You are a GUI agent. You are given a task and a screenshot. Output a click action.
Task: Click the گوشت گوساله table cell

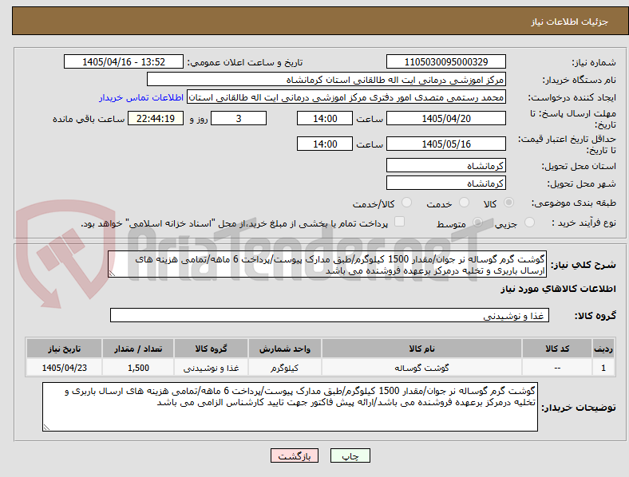coord(421,368)
